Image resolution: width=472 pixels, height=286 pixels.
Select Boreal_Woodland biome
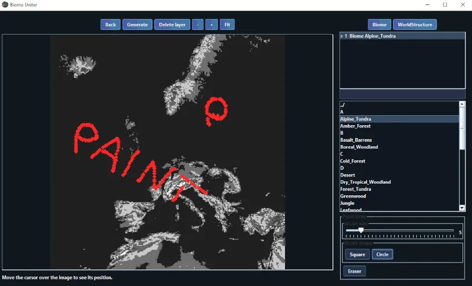399,147
